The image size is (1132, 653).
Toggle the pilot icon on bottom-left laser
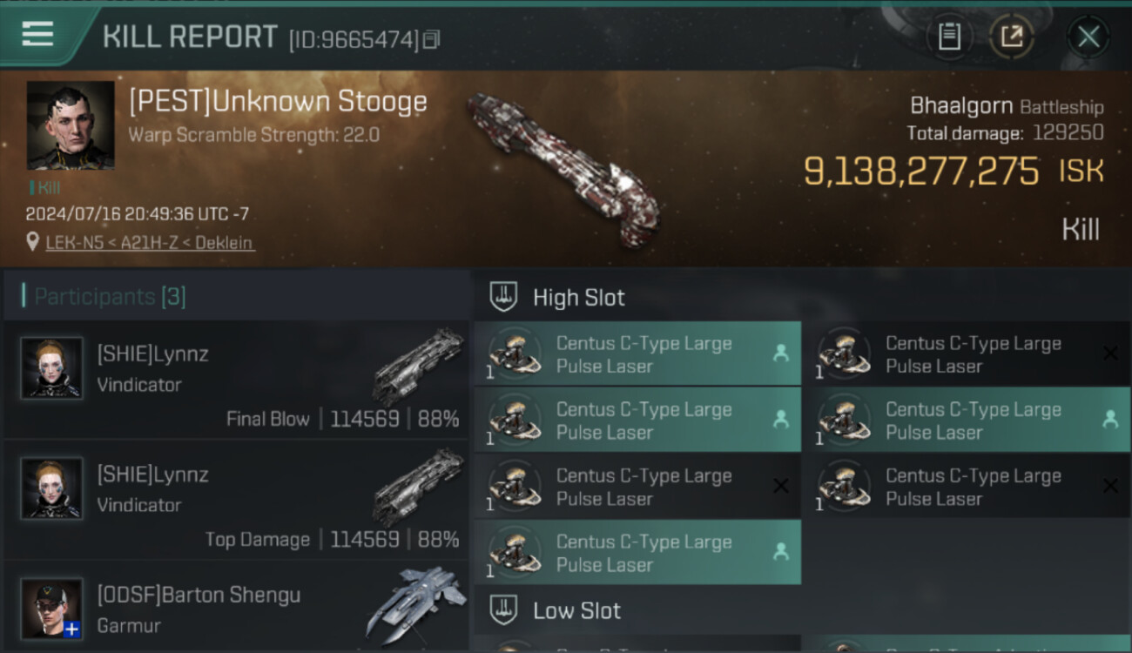[x=780, y=552]
